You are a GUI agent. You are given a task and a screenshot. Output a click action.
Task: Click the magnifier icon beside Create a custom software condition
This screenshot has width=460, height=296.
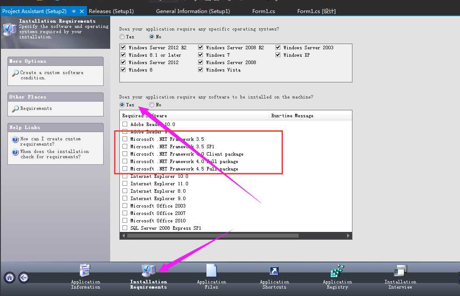(15, 73)
